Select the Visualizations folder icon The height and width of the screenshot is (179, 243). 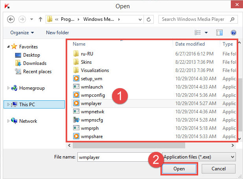76,70
